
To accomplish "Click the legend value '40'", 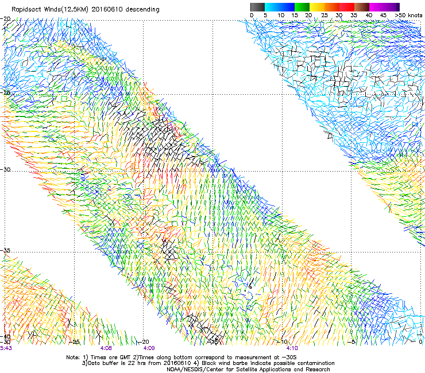I will (x=369, y=15).
